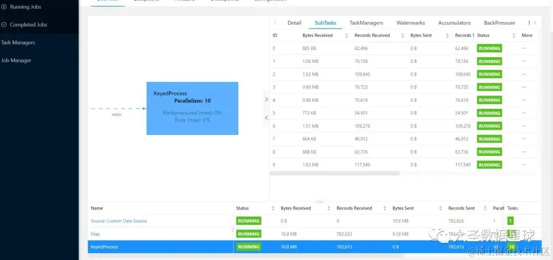Switch to the Watermarks tab
Image resolution: width=553 pixels, height=260 pixels.
[411, 23]
